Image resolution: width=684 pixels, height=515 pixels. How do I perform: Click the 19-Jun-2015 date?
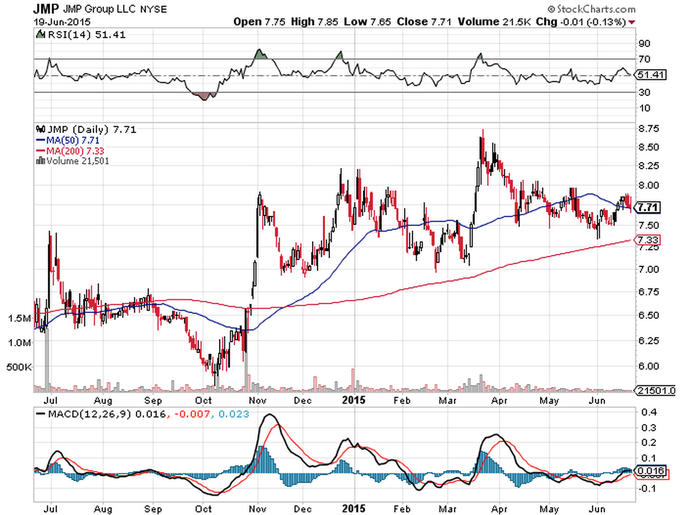click(x=61, y=22)
